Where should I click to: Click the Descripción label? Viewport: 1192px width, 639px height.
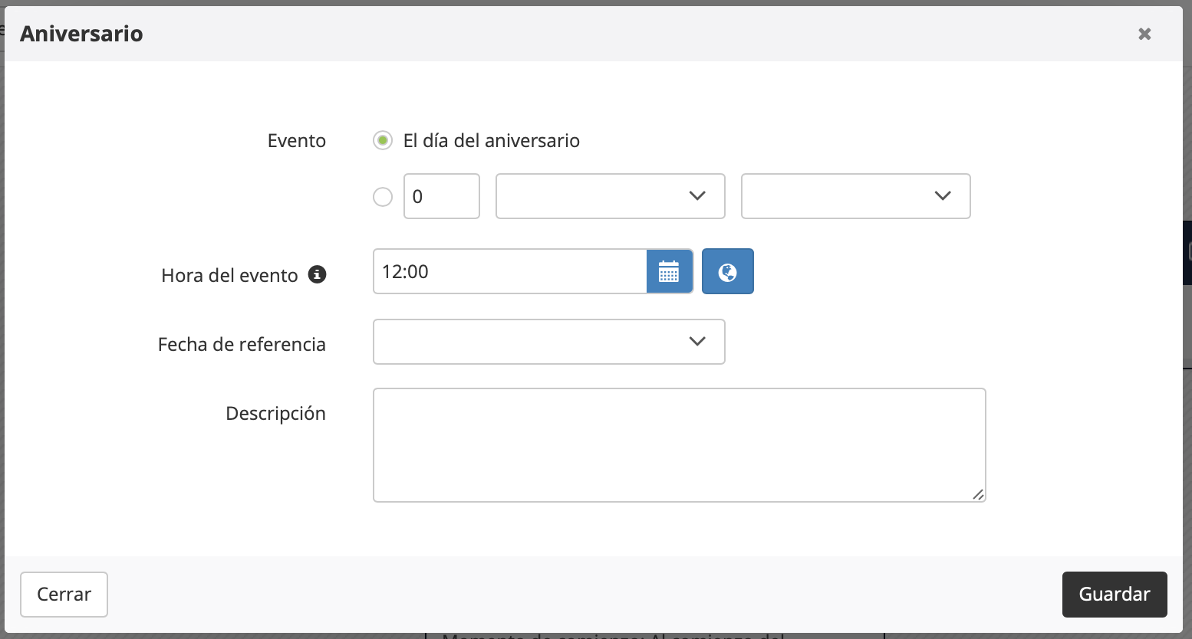[275, 414]
